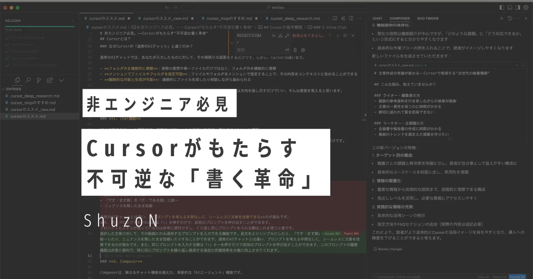Collapse the ENTRIES folder section
The width and height of the screenshot is (533, 279).
pos(40,89)
